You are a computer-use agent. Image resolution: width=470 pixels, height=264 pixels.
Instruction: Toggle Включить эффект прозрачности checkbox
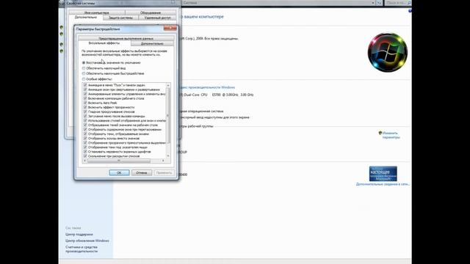(x=85, y=107)
